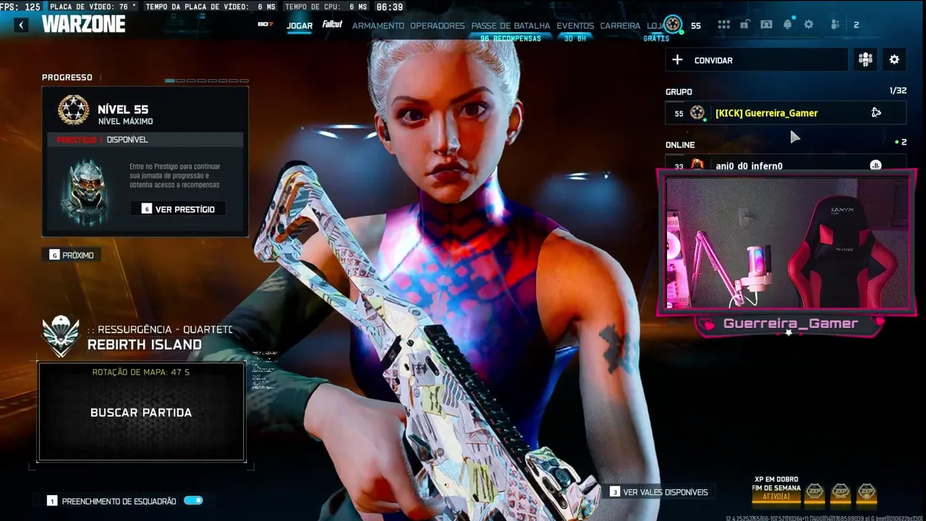Click the unlock padlock icon in header
The image size is (926, 521).
pyautogui.click(x=744, y=25)
